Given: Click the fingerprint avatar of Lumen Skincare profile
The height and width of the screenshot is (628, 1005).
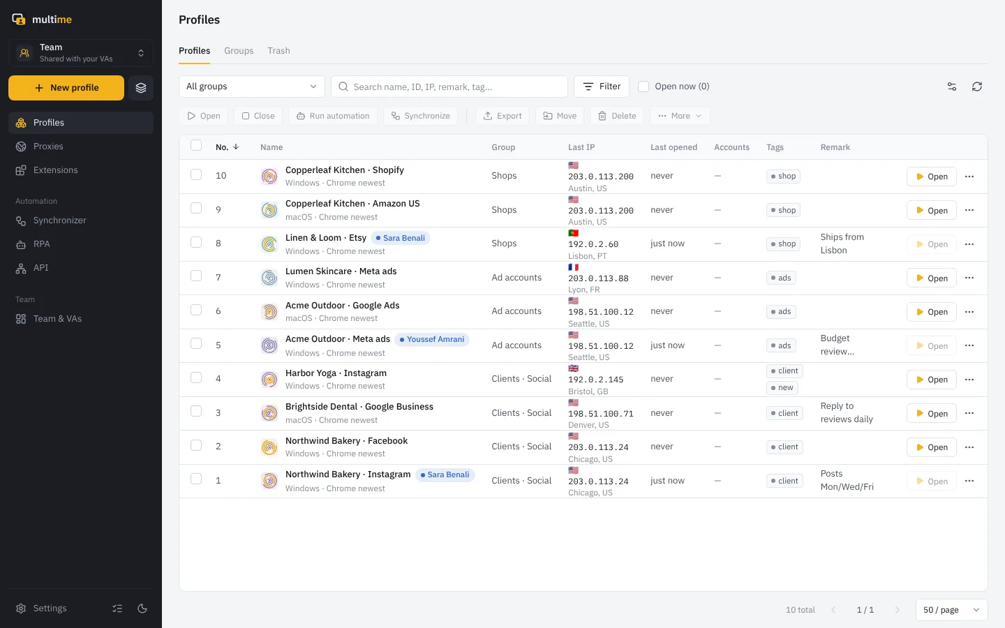Looking at the screenshot, I should [269, 278].
